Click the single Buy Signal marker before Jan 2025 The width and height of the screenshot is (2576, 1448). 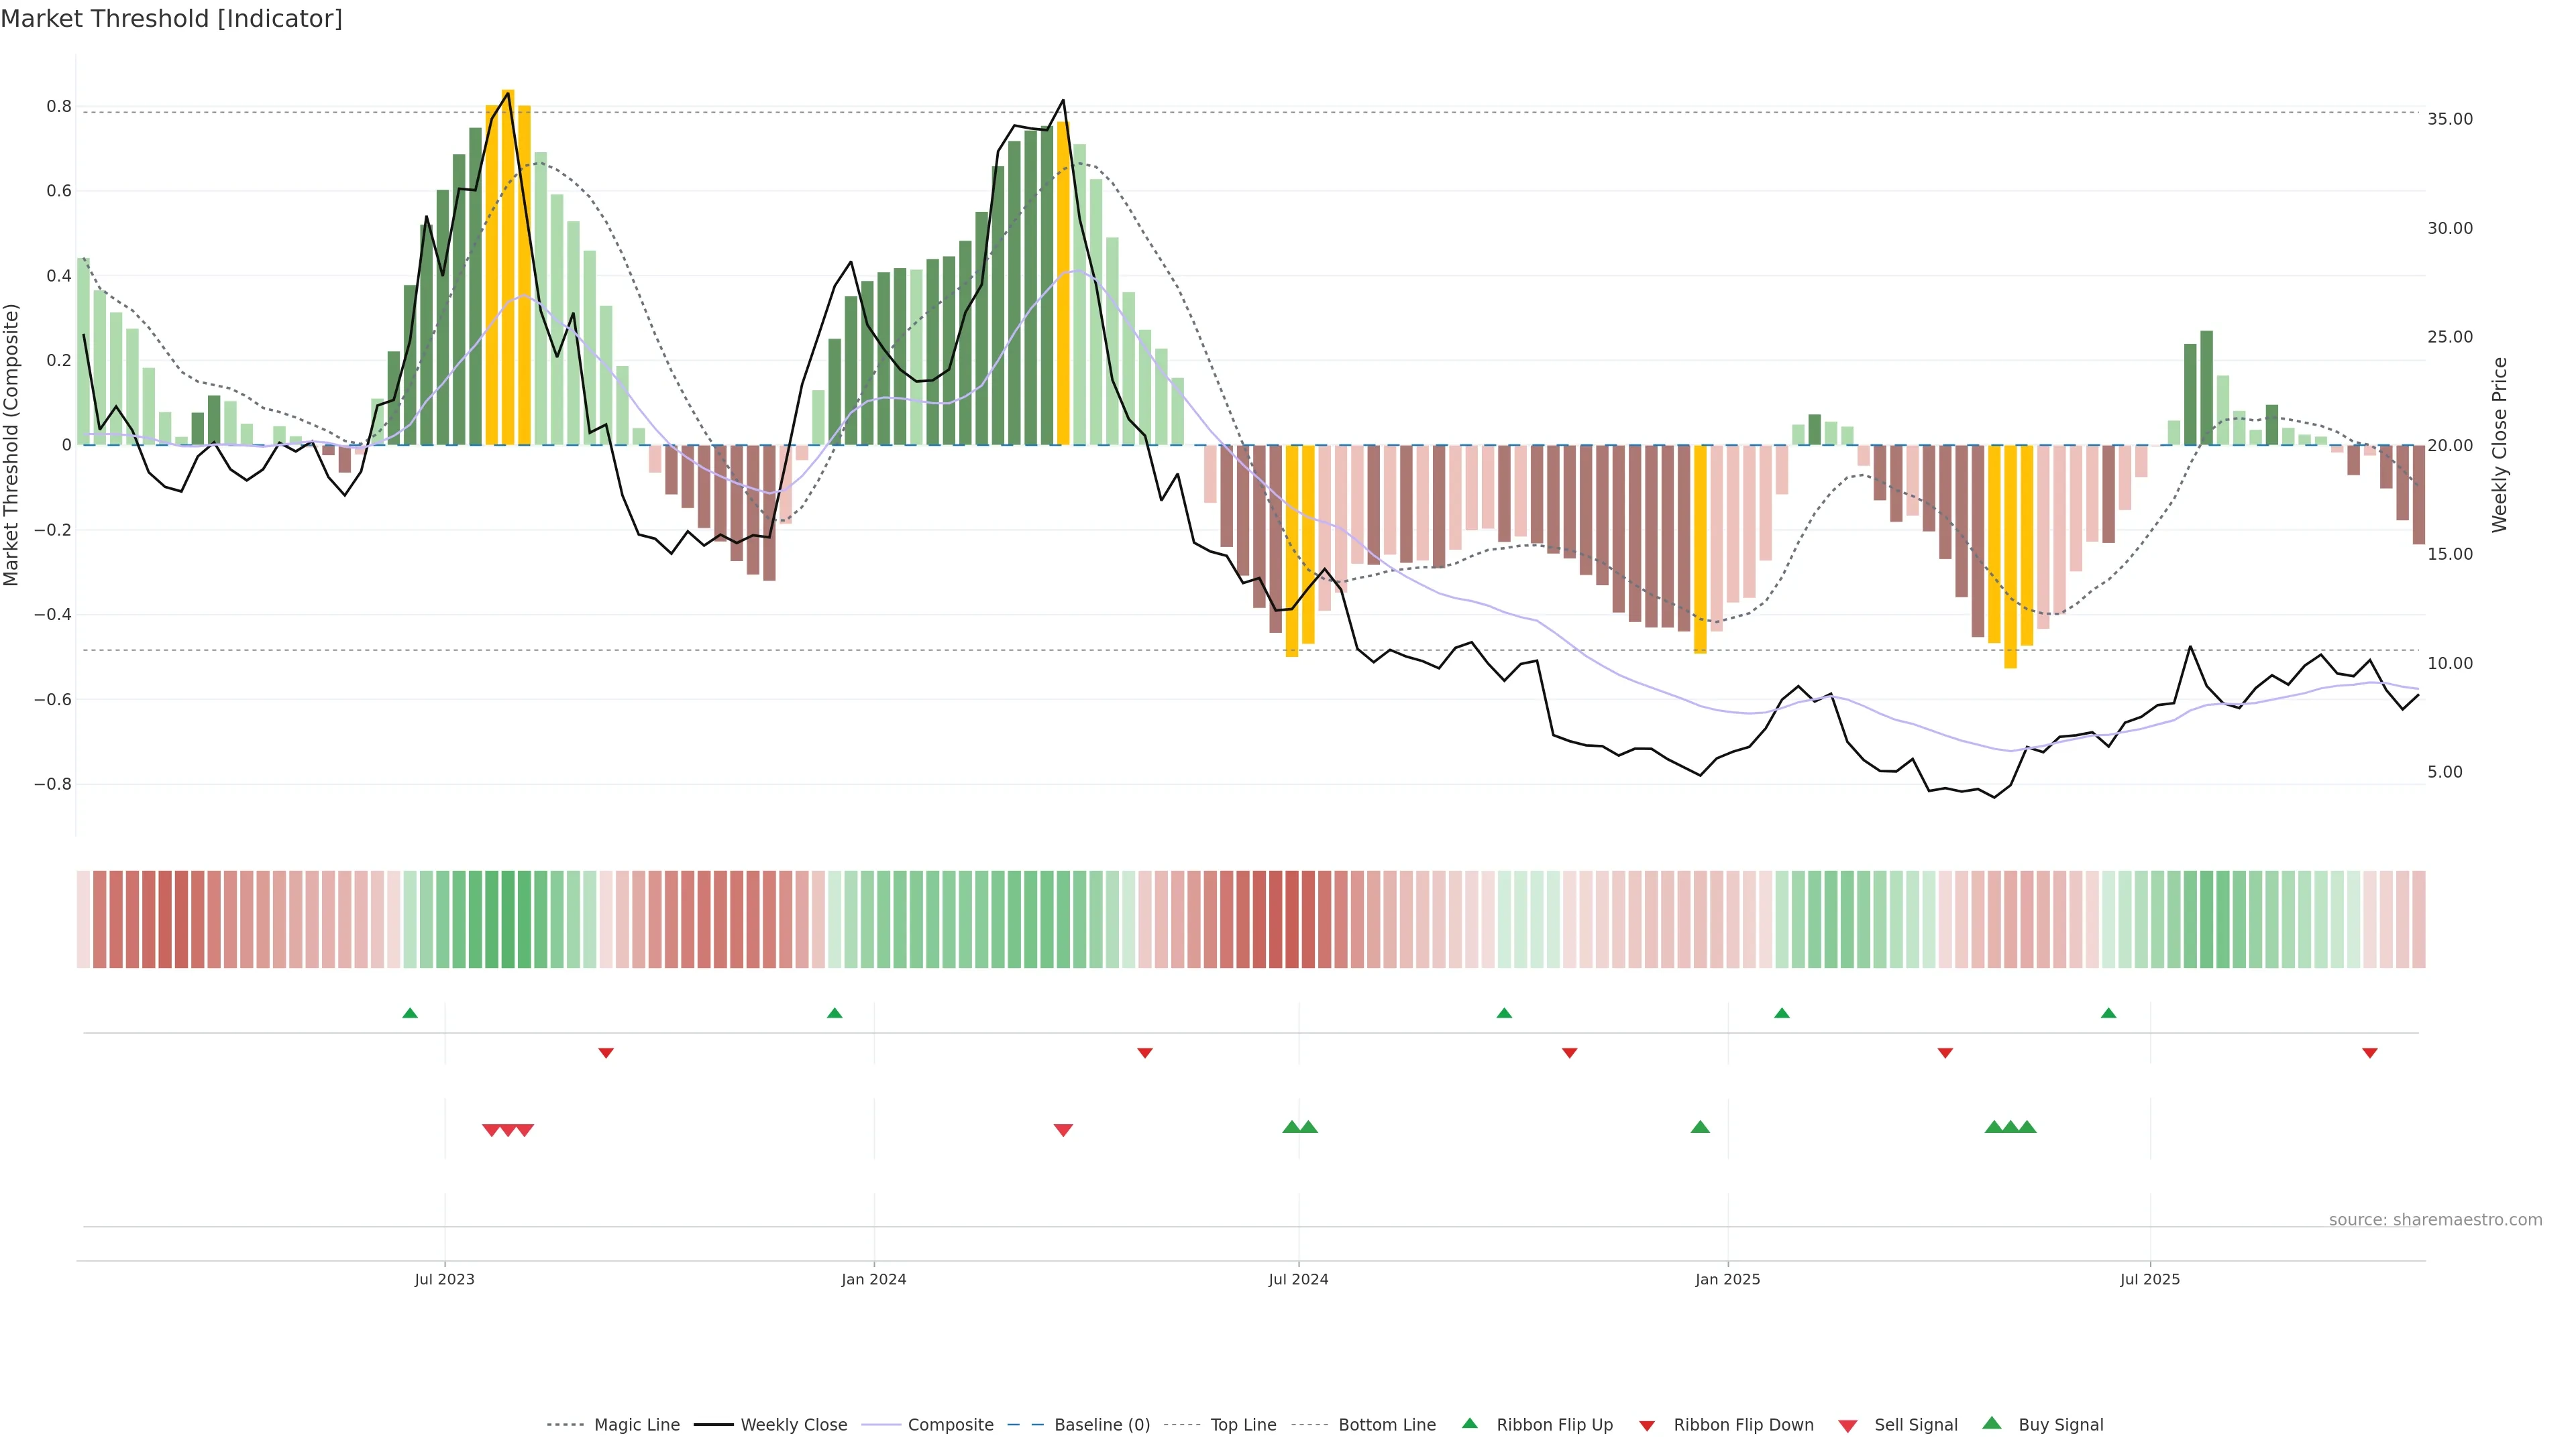click(1700, 1127)
